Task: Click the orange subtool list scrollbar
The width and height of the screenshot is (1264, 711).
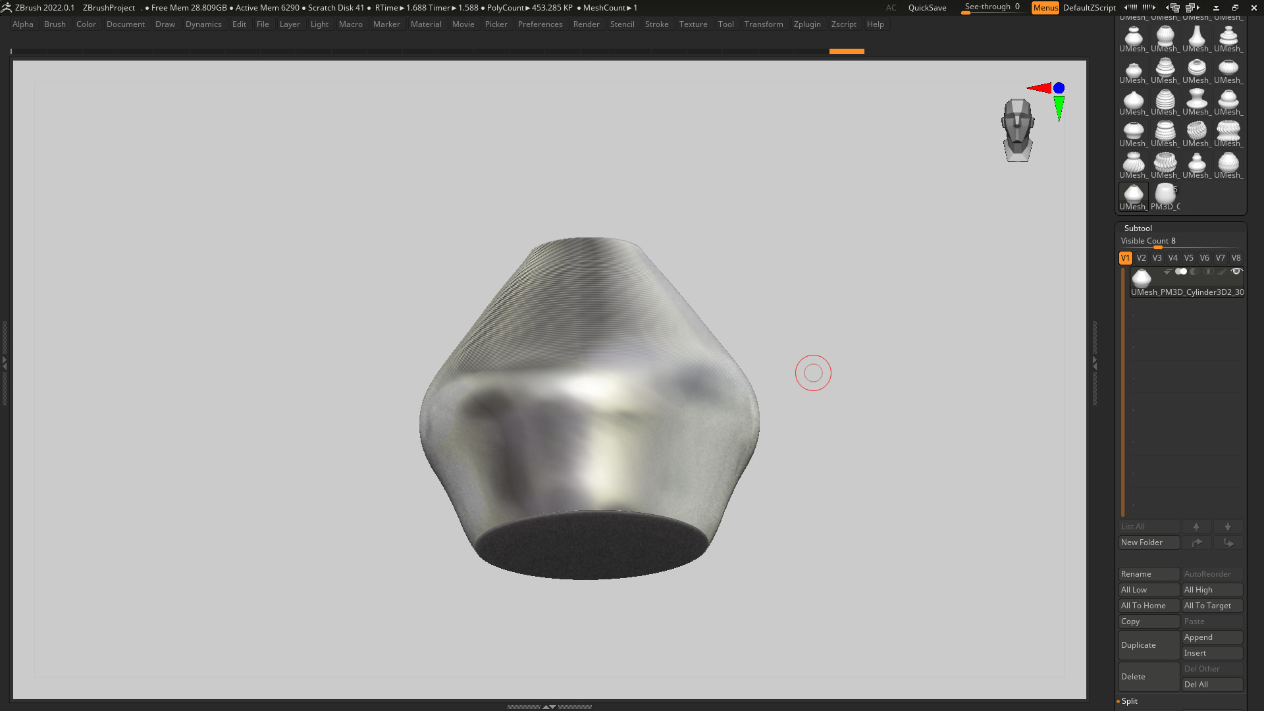Action: click(1123, 392)
